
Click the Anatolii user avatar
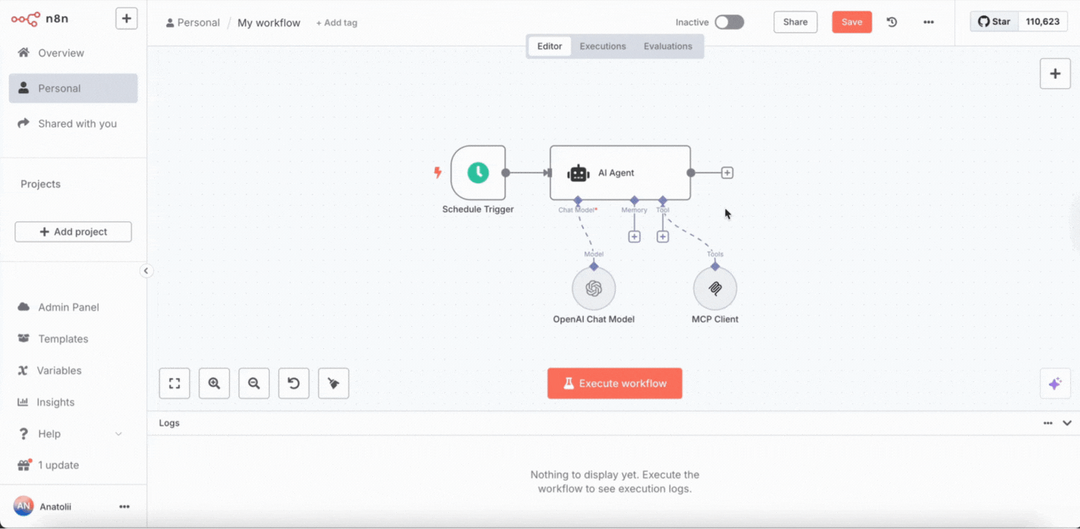coord(24,506)
